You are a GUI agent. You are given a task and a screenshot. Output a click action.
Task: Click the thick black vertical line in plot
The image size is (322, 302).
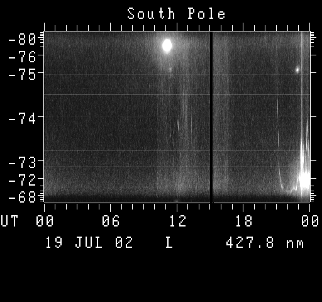click(x=211, y=117)
